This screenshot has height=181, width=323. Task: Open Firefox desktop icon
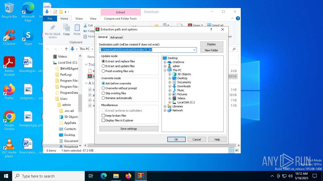coord(9,92)
